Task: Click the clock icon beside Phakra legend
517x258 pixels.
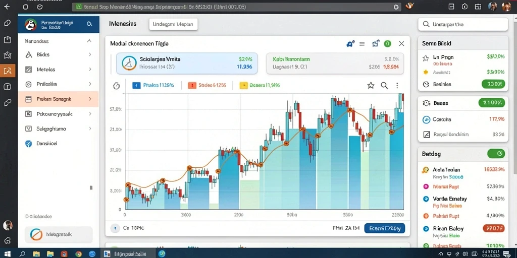Action: pyautogui.click(x=116, y=86)
